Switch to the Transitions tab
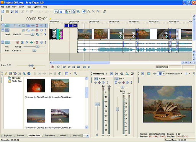 (x=50, y=135)
